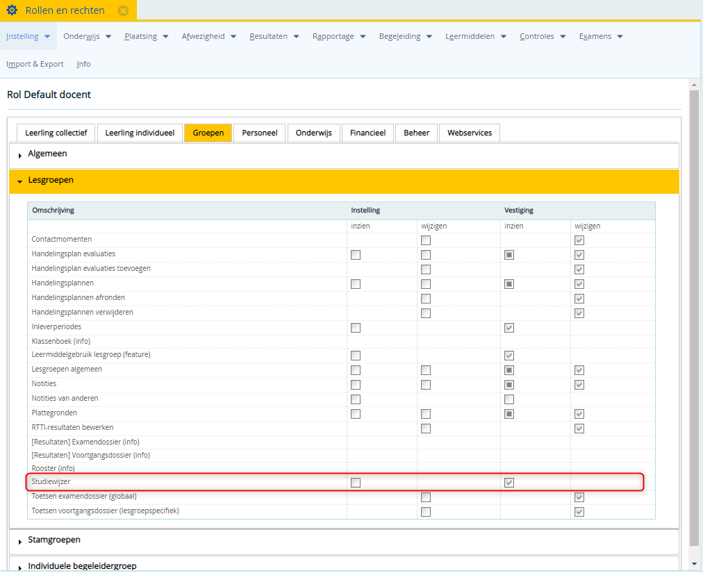Click the [Resultaten] Voortgangsdossier (info) row label
Viewport: 703px width, 573px height.
click(90, 456)
